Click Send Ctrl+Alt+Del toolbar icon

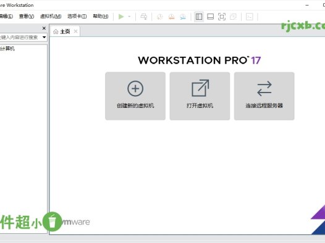pyautogui.click(x=143, y=17)
